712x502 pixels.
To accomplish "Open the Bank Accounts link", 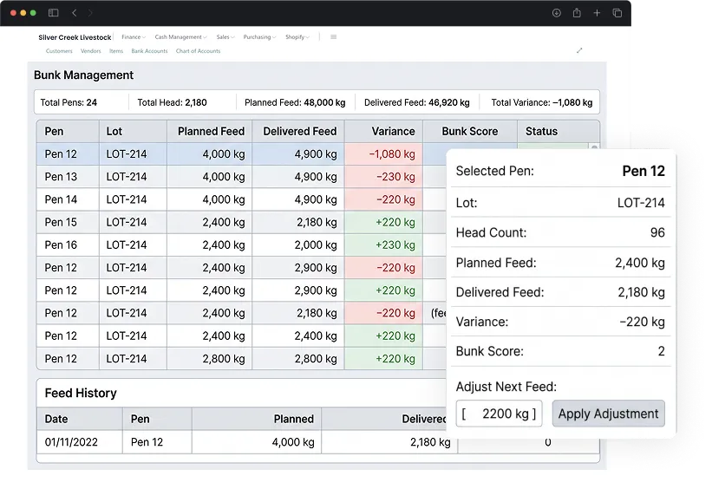I will [x=149, y=51].
